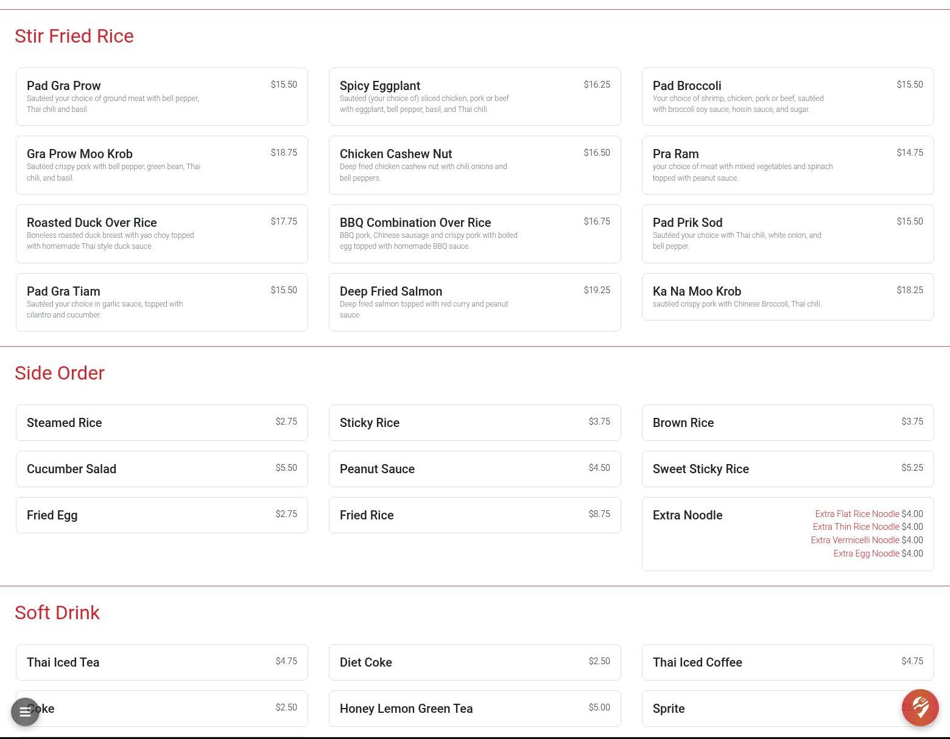Select Gra Prow Moo Krob
The height and width of the screenshot is (739, 950).
[162, 165]
